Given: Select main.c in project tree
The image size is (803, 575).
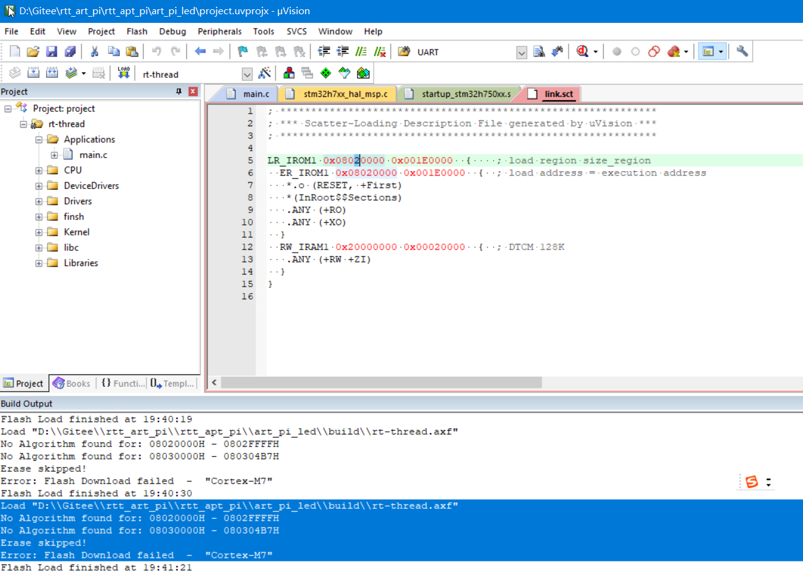Looking at the screenshot, I should (x=93, y=155).
